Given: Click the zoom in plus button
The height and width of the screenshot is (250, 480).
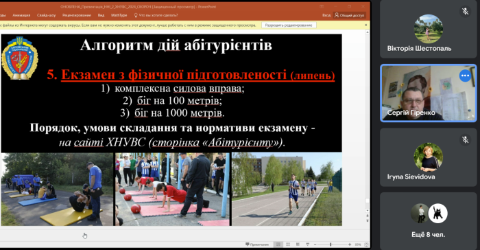Looking at the screenshot, I should (x=350, y=245).
